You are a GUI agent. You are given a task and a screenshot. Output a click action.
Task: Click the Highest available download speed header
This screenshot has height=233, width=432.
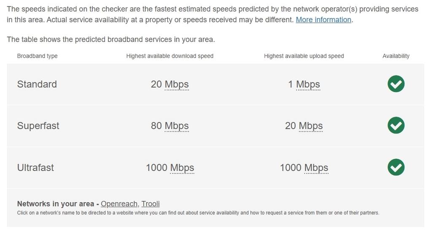coord(170,56)
